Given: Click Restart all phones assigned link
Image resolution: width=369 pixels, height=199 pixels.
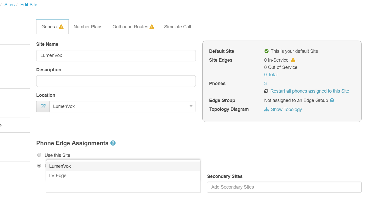Looking at the screenshot, I should tap(310, 91).
